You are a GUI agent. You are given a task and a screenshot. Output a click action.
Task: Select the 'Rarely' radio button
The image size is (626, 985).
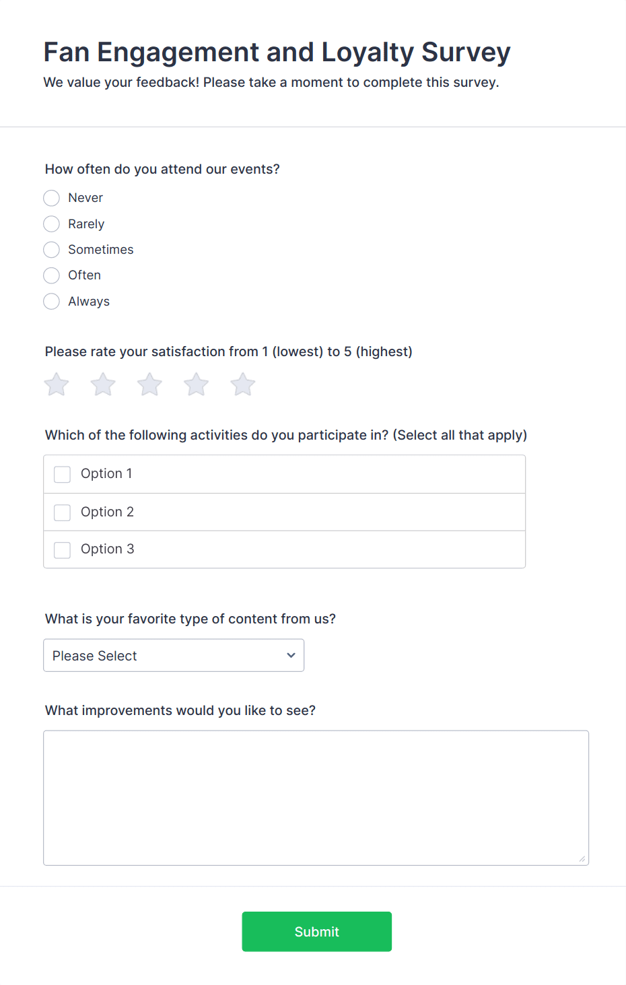(51, 224)
